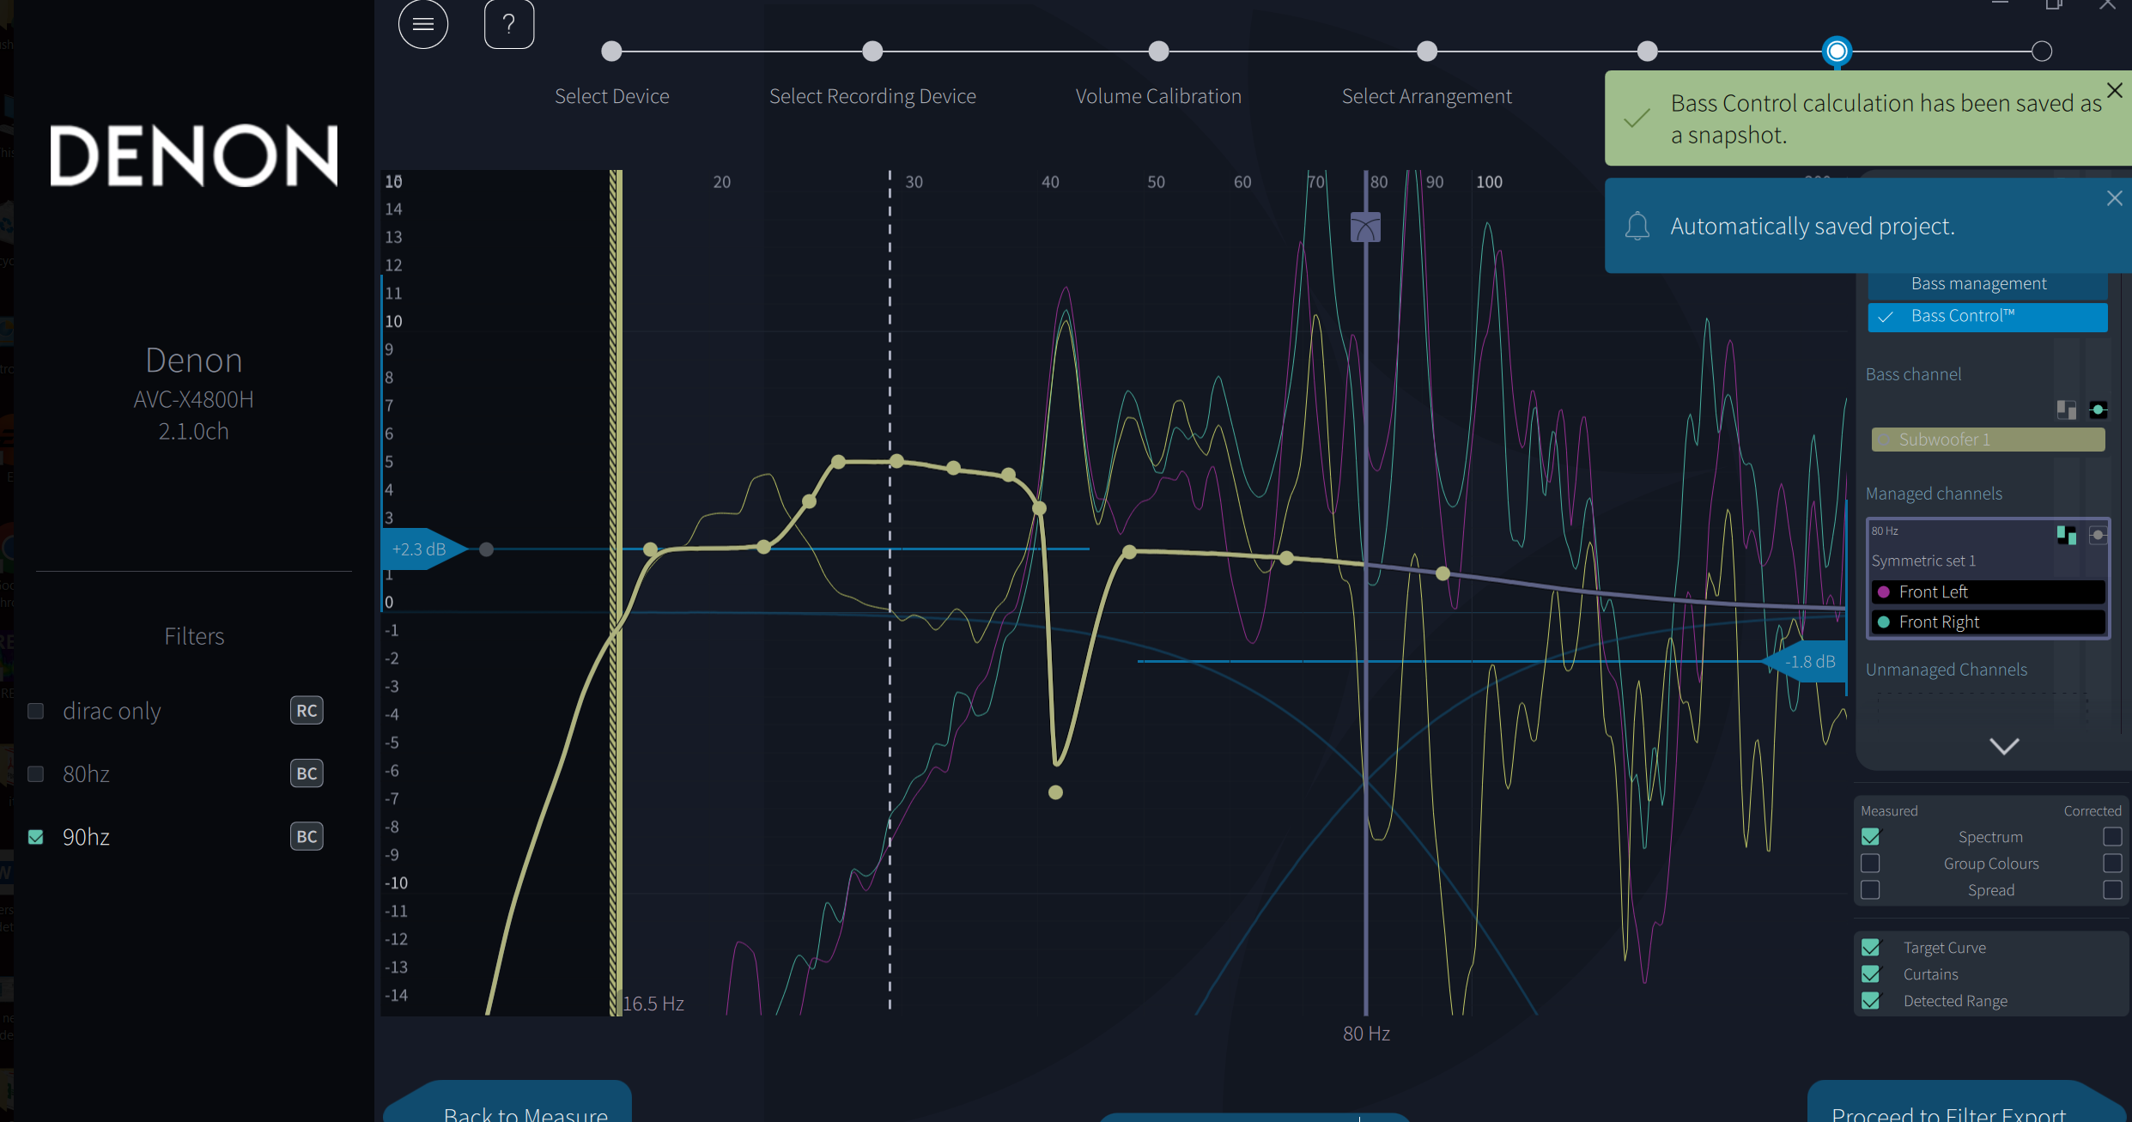
Task: Click BC badge on 90hz filter
Action: pos(307,837)
